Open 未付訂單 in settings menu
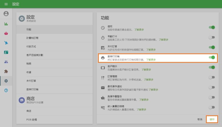The height and width of the screenshot is (127, 222). pos(54,81)
